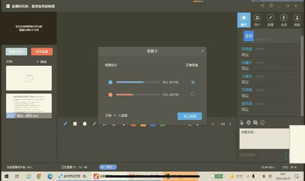The image size is (305, 181).
Task: Expand the 屏幕共享 dropdown
Action: [x=16, y=51]
